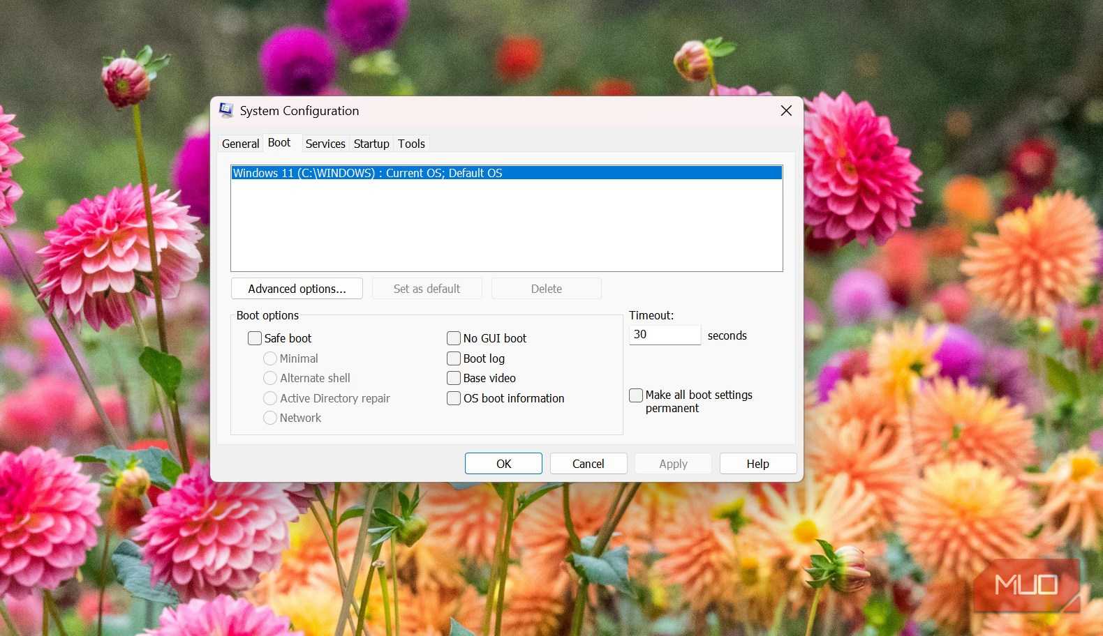
Task: Click the Cancel button
Action: click(x=588, y=464)
